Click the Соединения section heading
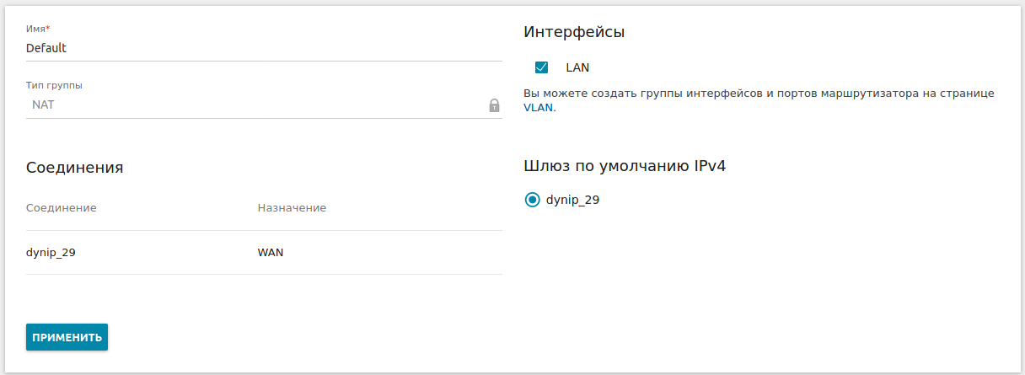 pos(74,167)
